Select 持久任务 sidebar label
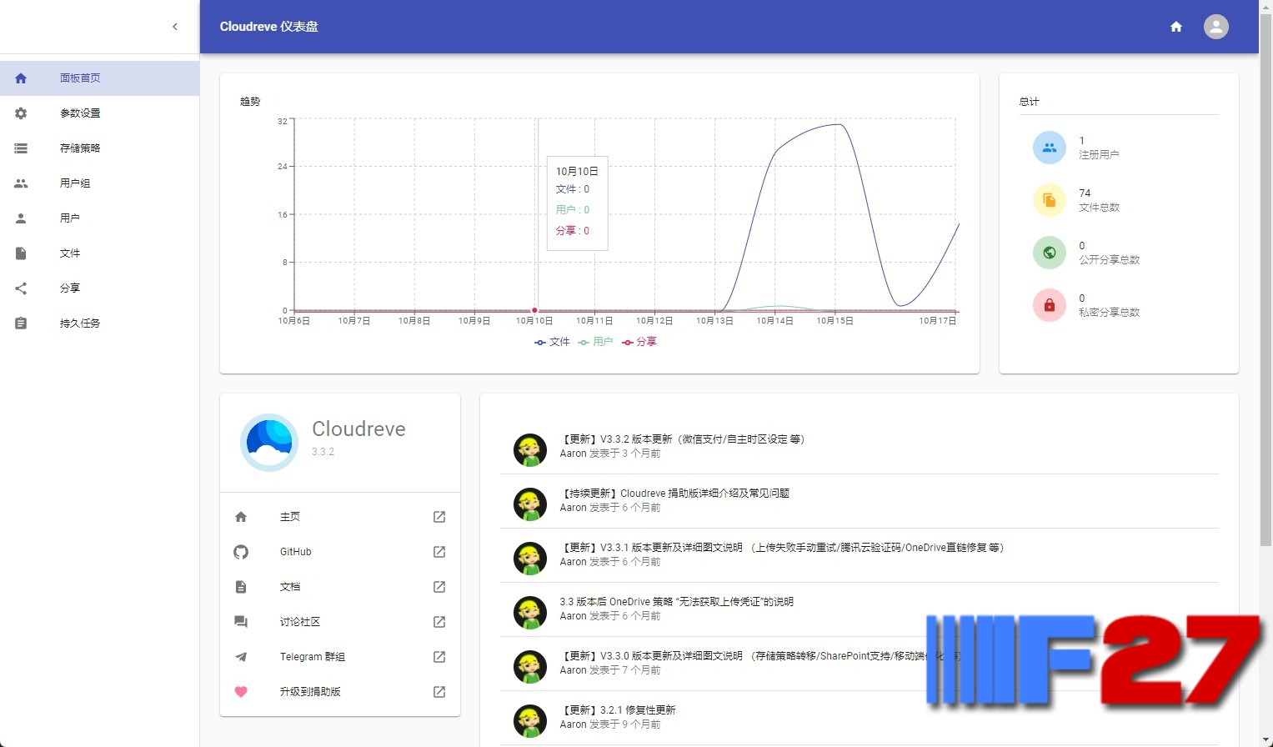Screen dimensions: 1273x747 (80, 323)
